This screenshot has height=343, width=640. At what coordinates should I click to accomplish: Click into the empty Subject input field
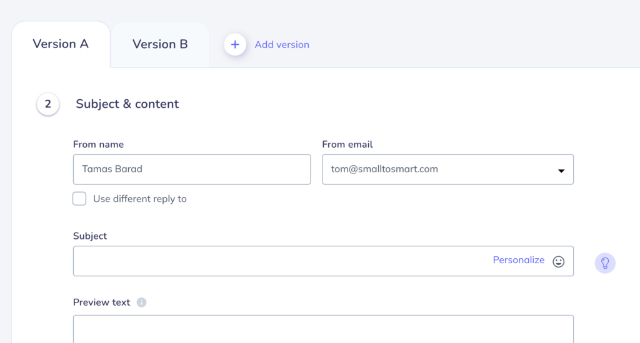click(x=281, y=261)
